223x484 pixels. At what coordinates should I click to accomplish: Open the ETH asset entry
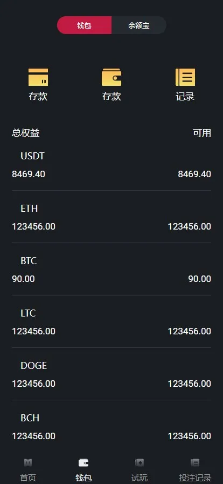pos(111,217)
